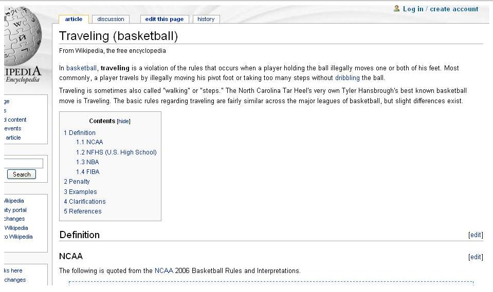Click NCAA link in quoted rules sentence

(163, 271)
